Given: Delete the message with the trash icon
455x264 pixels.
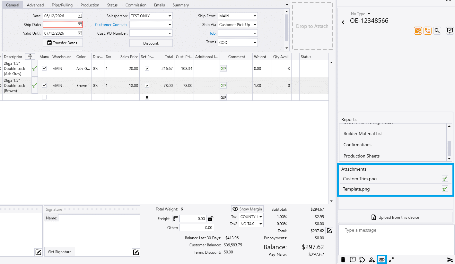Looking at the screenshot, I should click(343, 260).
